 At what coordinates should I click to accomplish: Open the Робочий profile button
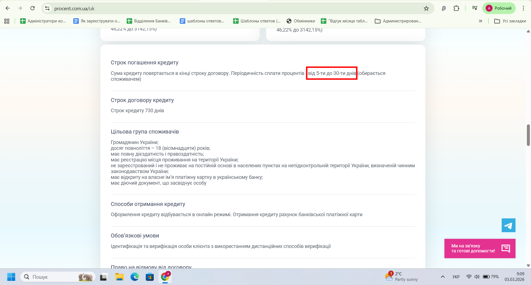click(499, 8)
